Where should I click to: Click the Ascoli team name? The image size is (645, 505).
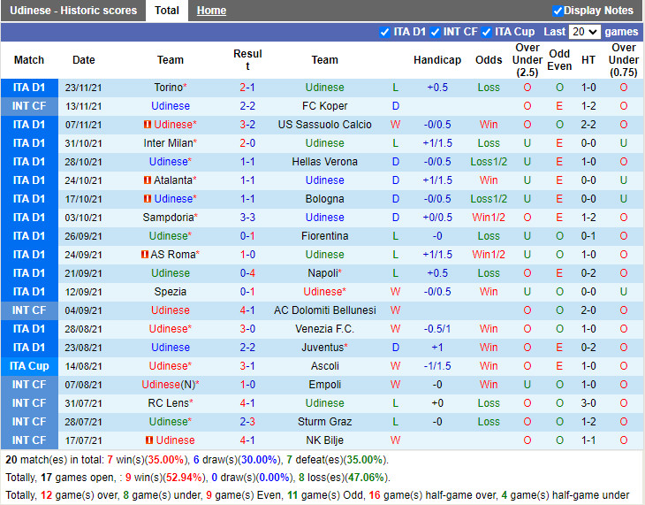tap(324, 366)
